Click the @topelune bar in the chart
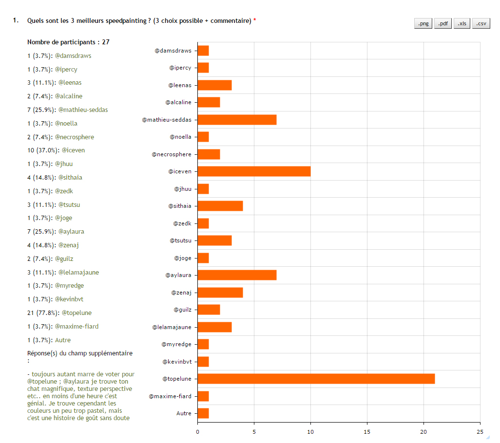 coord(316,379)
